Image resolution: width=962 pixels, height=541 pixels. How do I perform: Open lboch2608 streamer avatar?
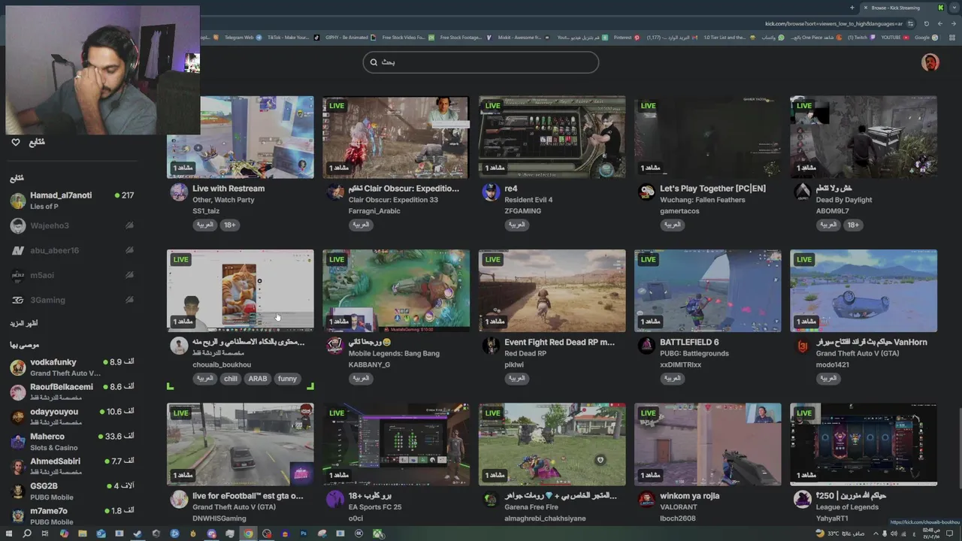click(646, 500)
